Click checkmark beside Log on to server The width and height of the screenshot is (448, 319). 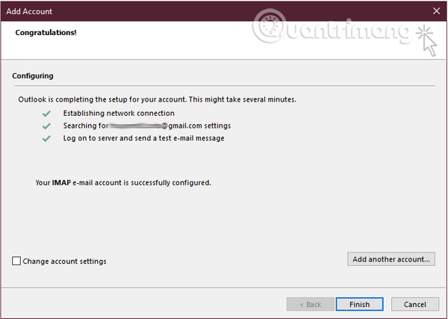point(46,139)
